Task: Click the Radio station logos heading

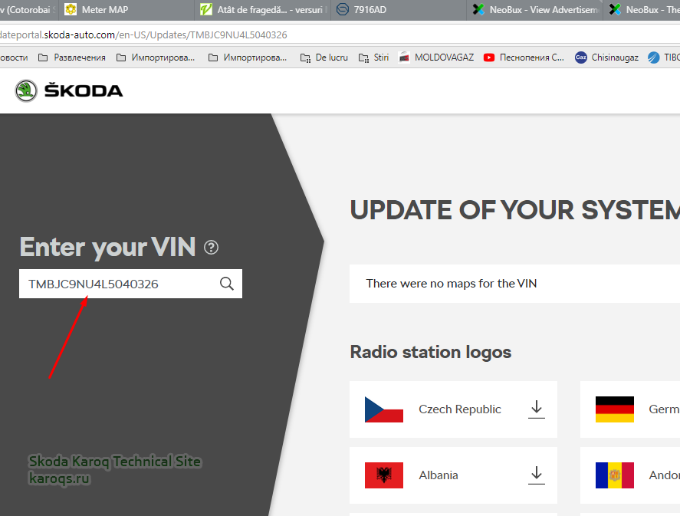Action: point(431,352)
